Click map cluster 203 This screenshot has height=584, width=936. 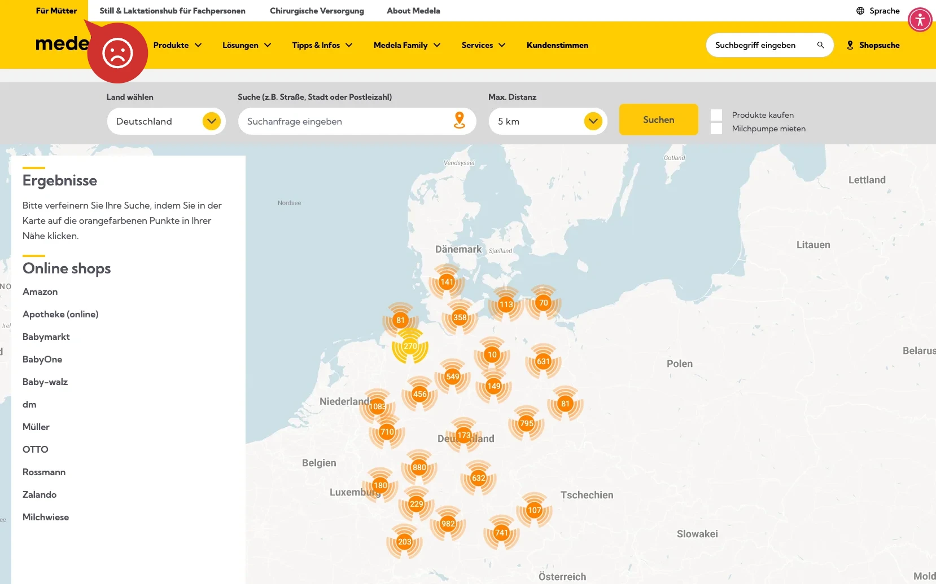(x=405, y=542)
